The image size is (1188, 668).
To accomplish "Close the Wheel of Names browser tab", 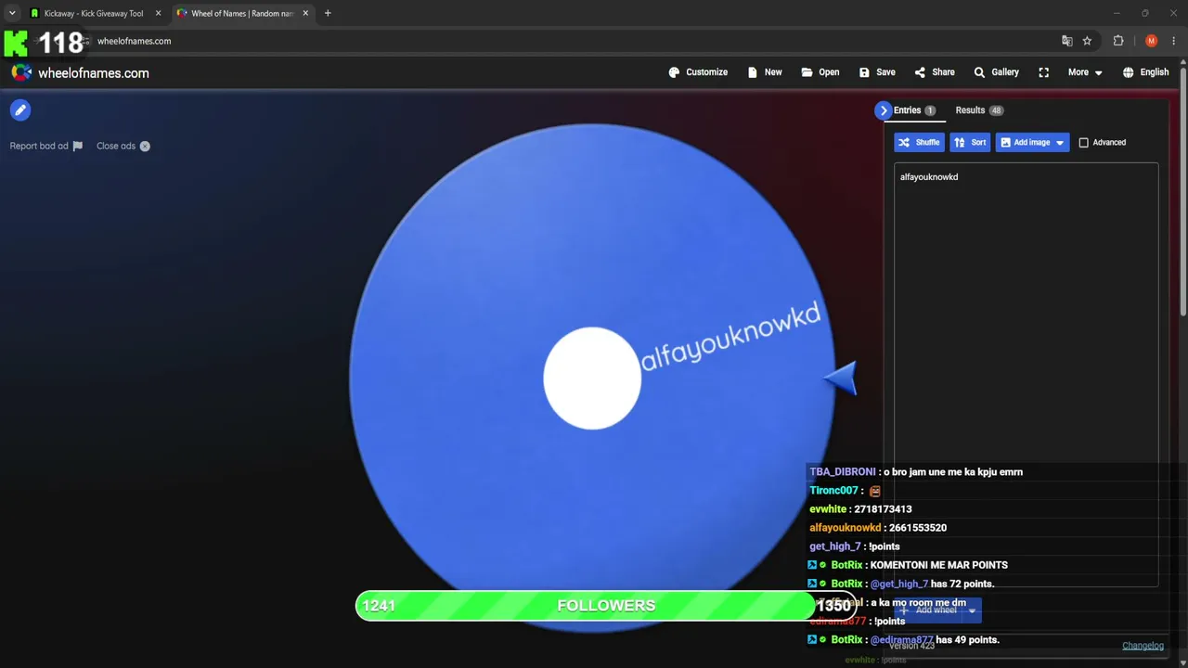I will point(305,13).
